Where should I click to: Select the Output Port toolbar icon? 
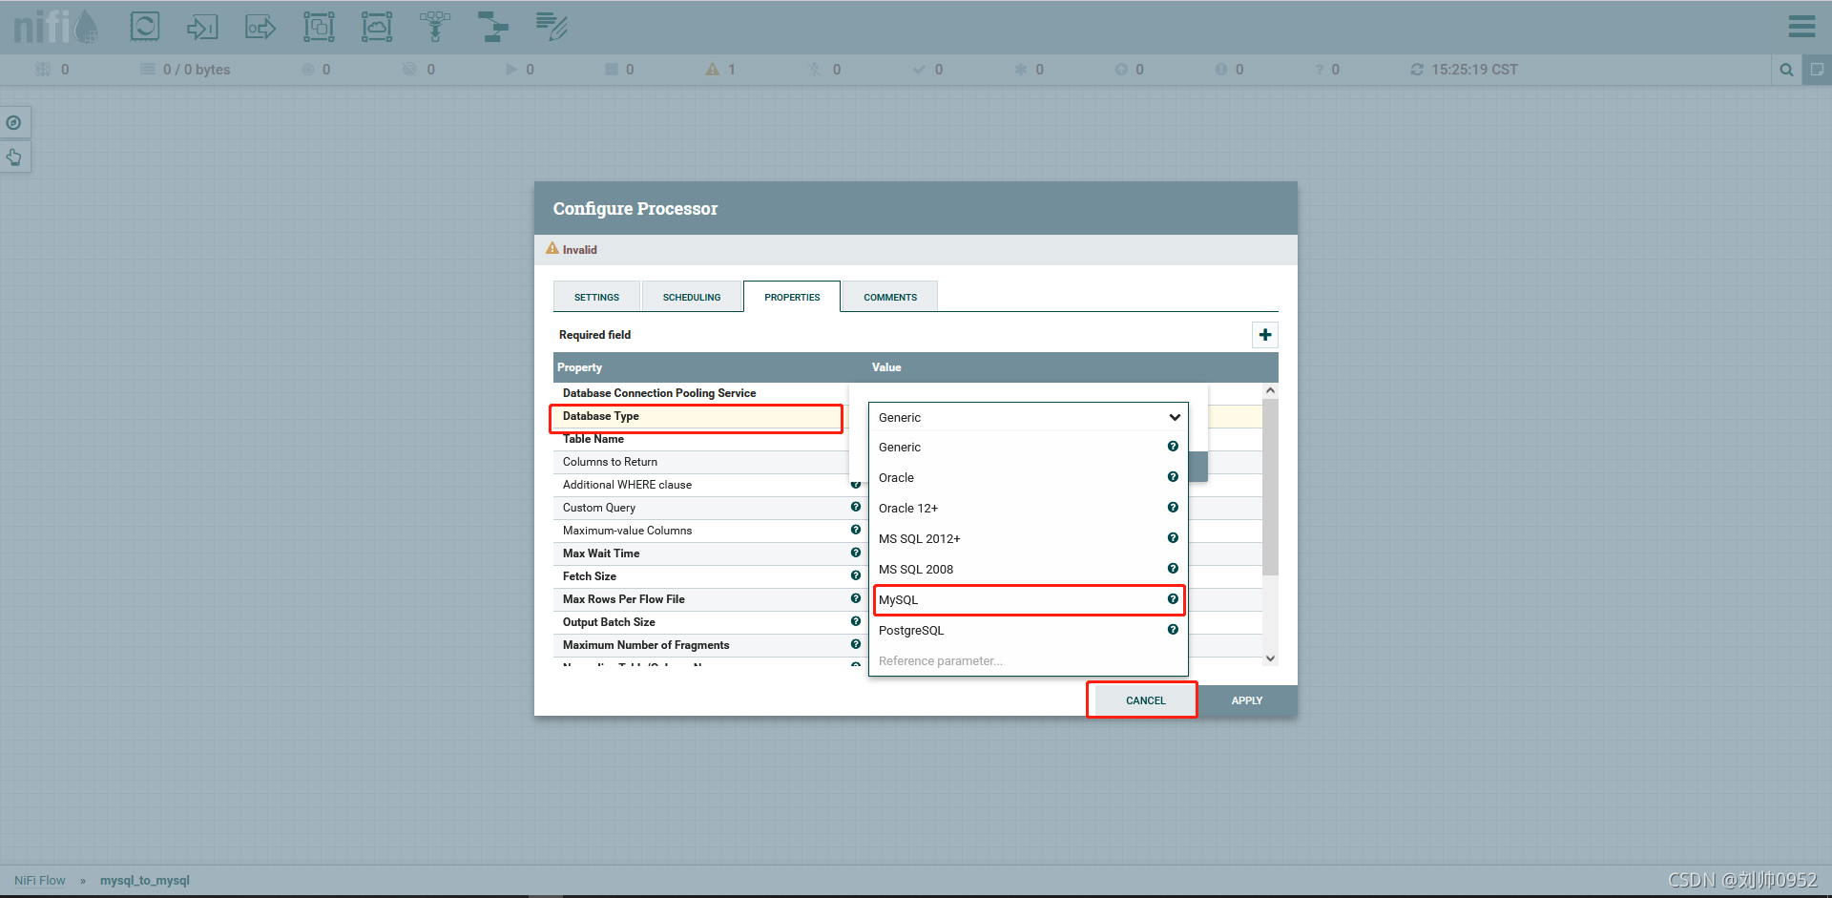(x=260, y=27)
